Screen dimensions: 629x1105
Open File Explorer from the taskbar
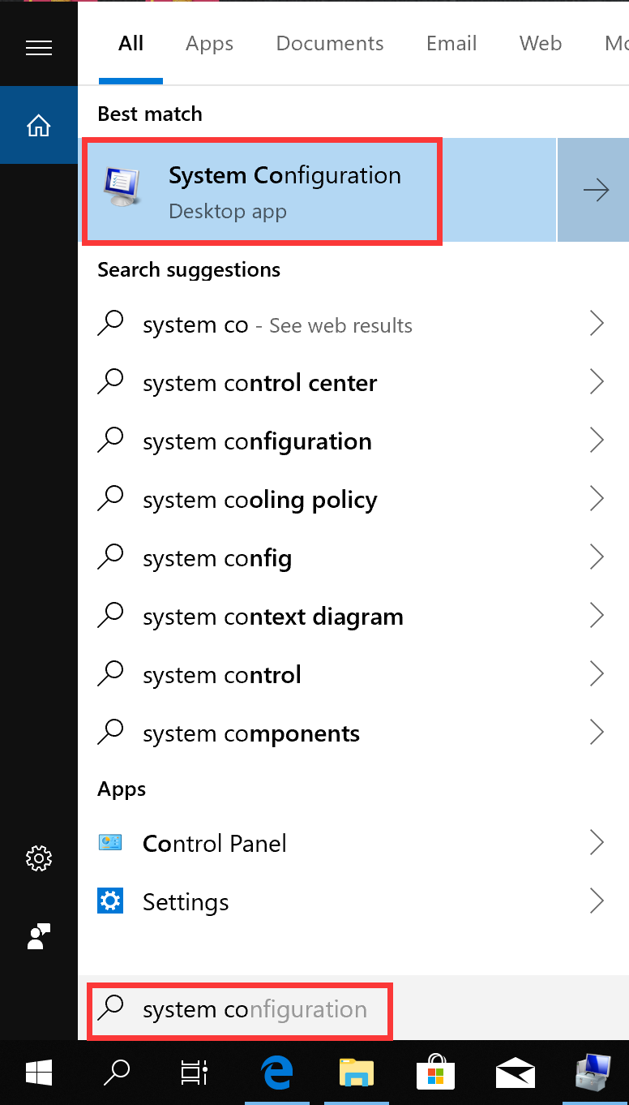point(356,1073)
